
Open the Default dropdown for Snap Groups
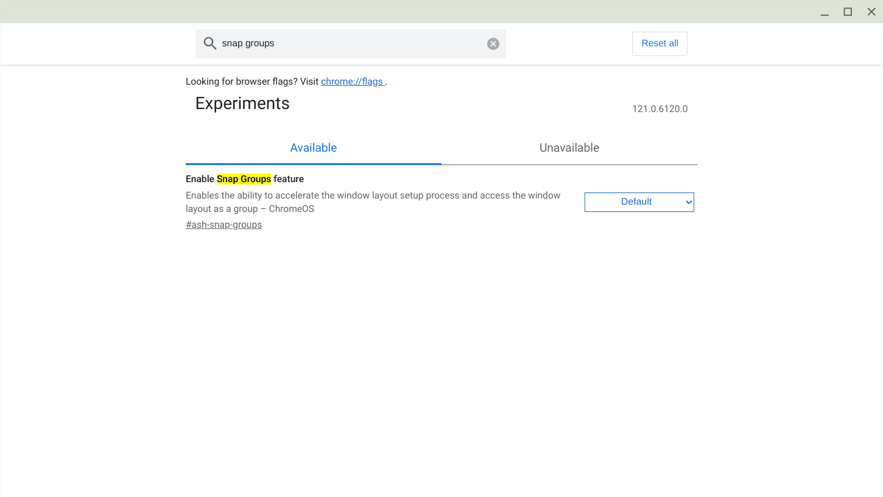(639, 202)
